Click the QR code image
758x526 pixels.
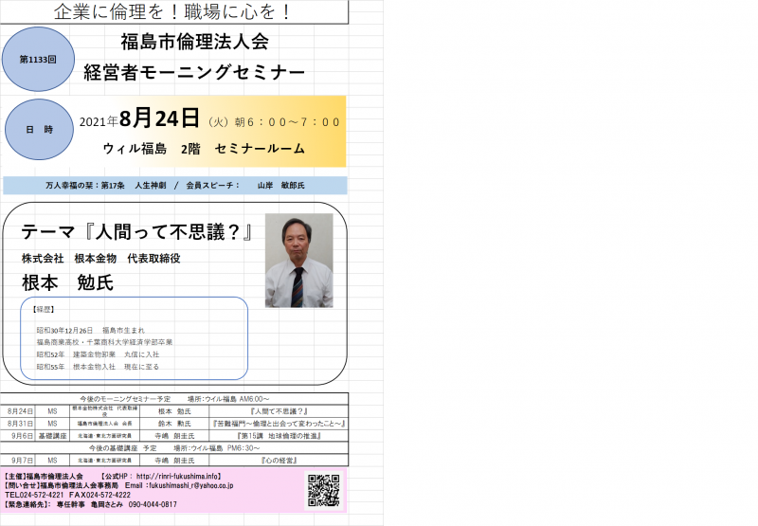[324, 490]
